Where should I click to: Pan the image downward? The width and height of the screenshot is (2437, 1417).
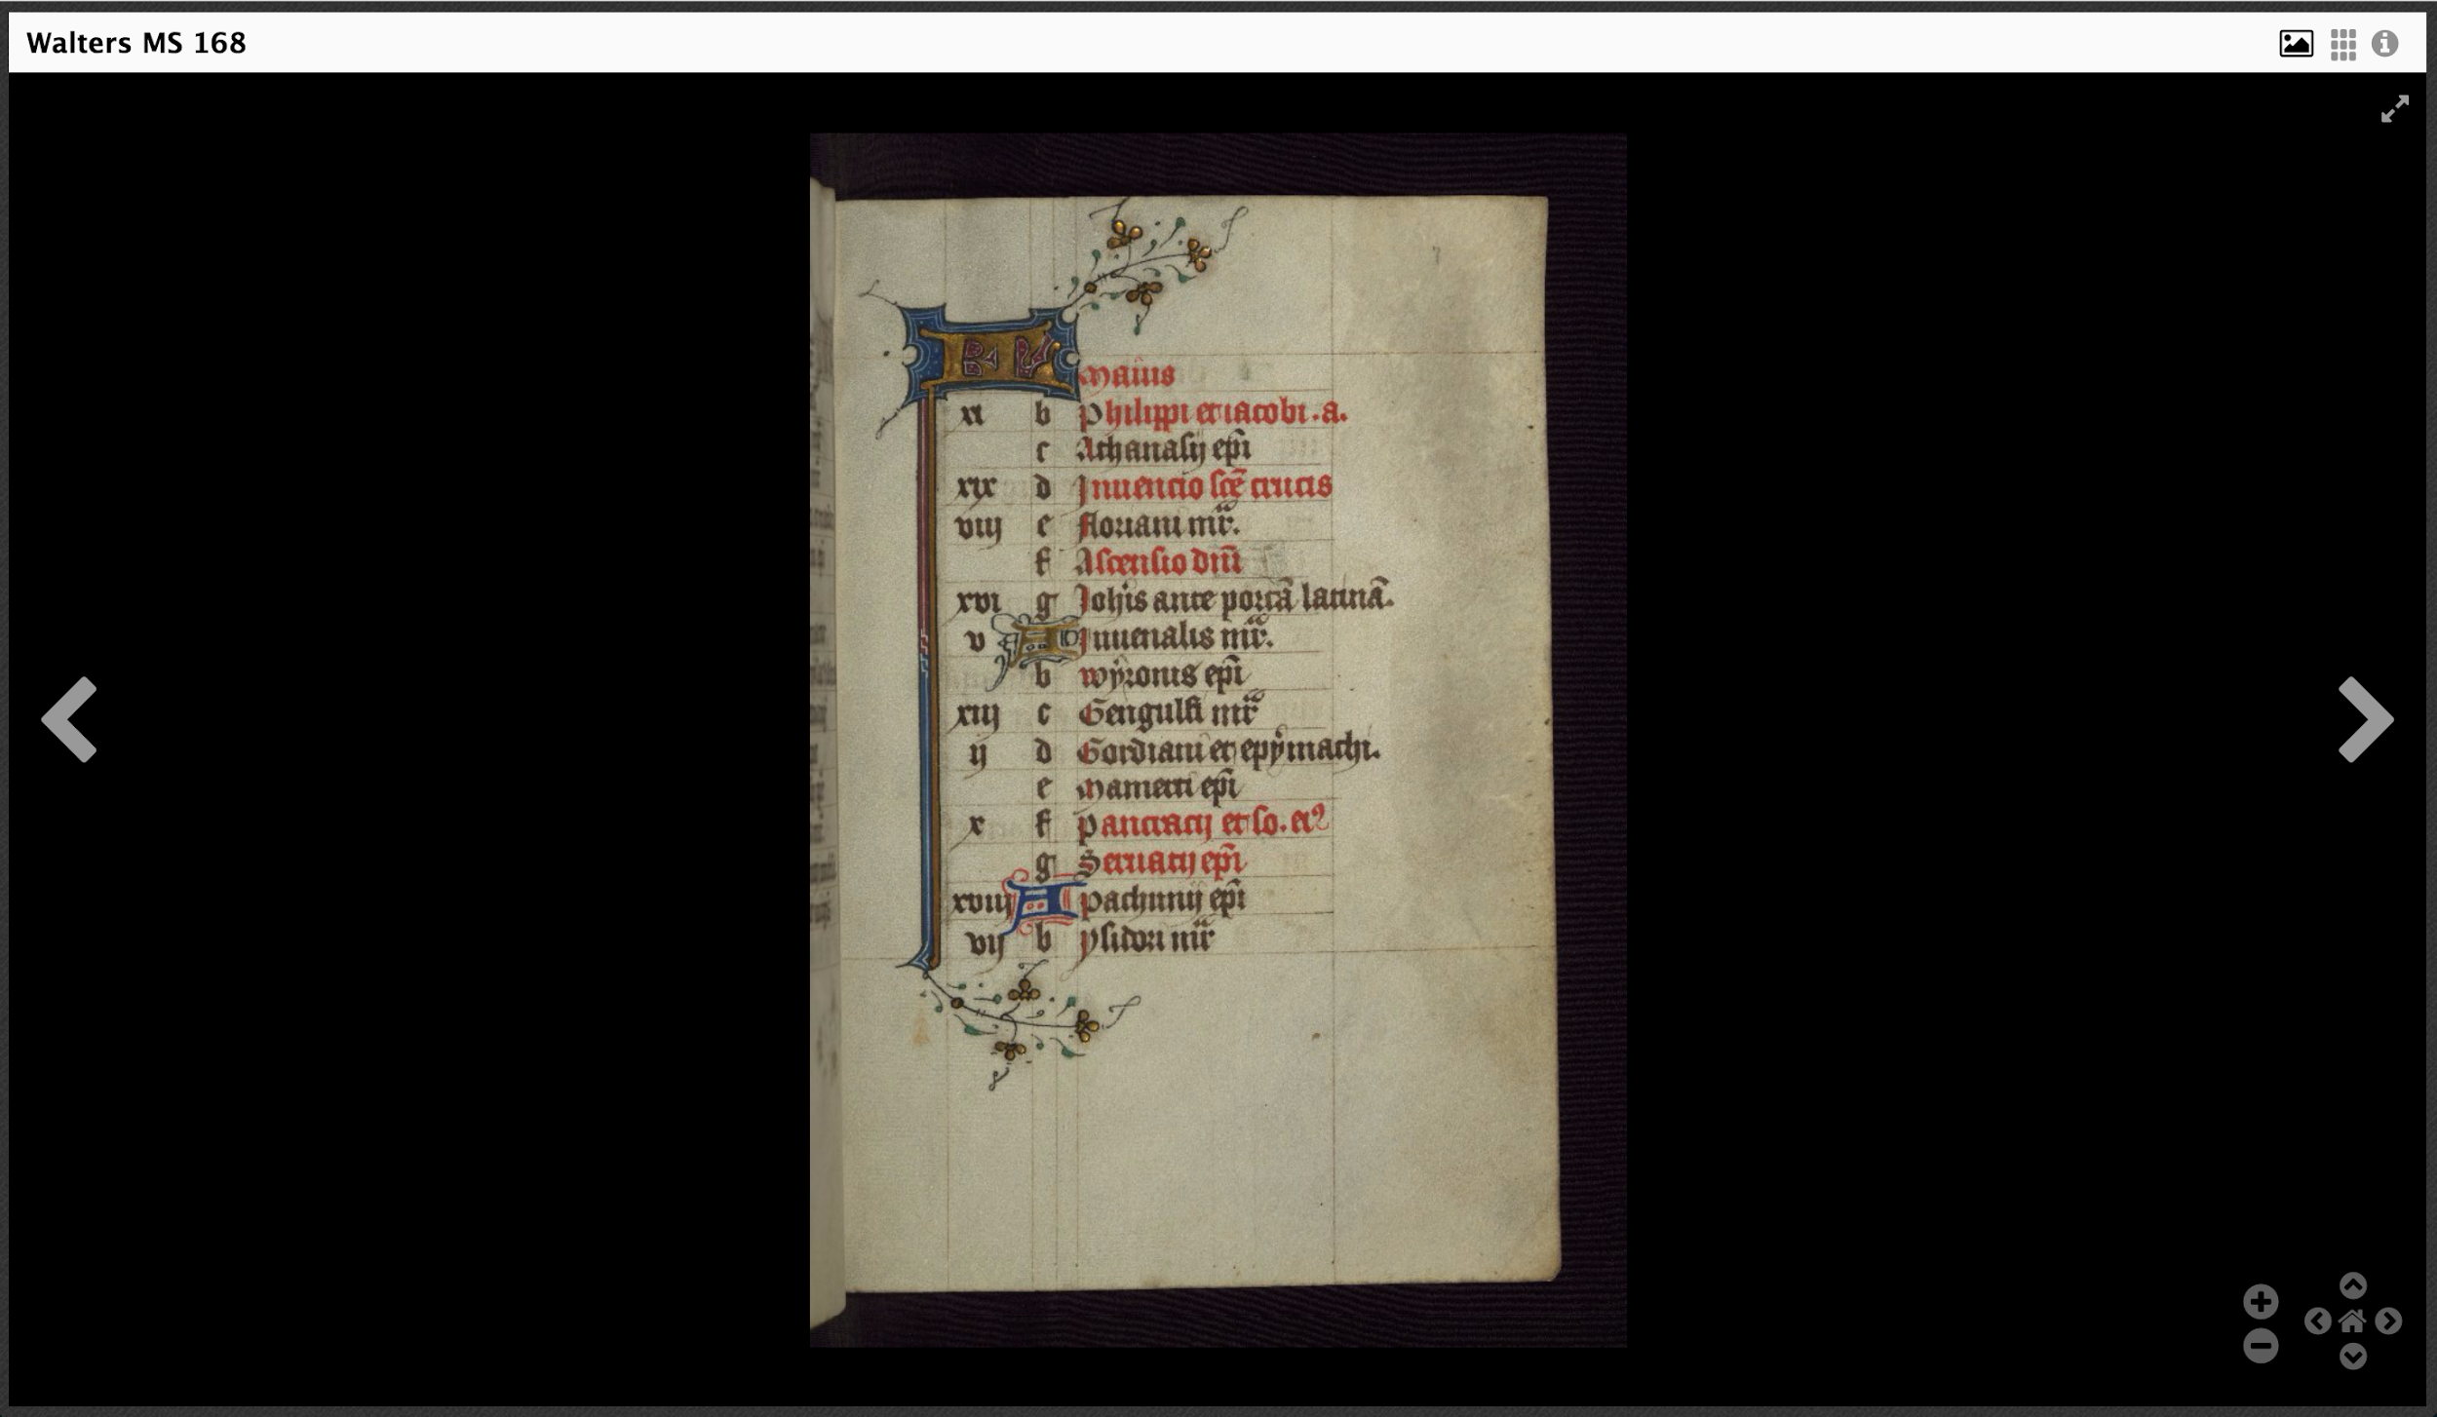[x=2353, y=1357]
